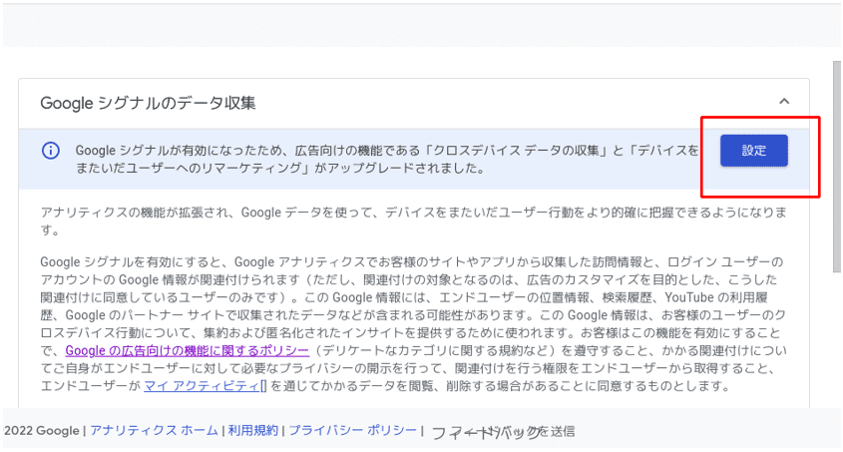
Task: Open the Google の広告向けの機能に関するポリシー link
Action: (188, 350)
